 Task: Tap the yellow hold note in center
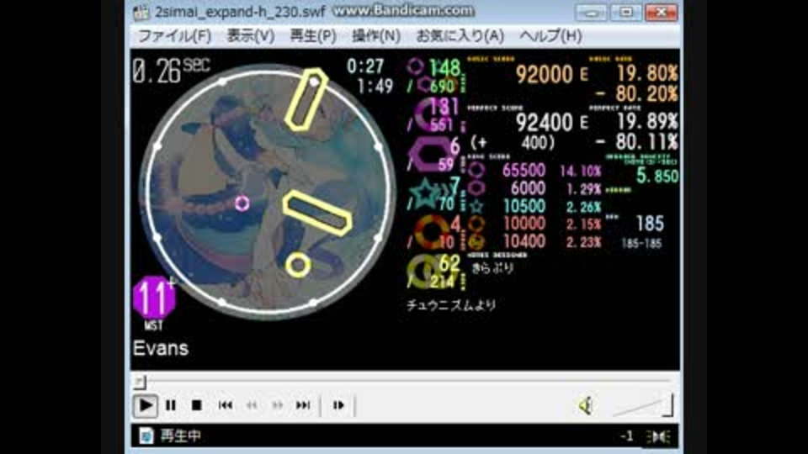[317, 213]
